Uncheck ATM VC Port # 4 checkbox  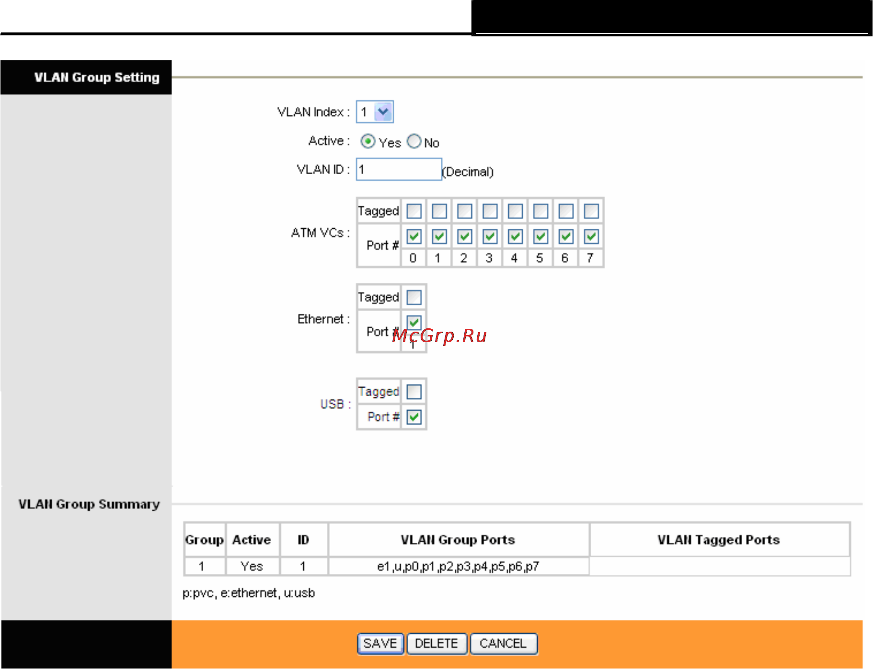pyautogui.click(x=515, y=236)
